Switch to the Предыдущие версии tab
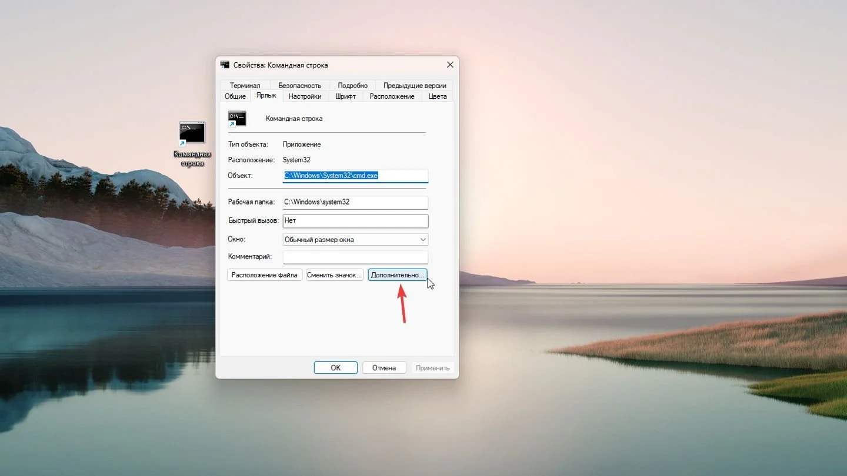847x476 pixels. [415, 85]
